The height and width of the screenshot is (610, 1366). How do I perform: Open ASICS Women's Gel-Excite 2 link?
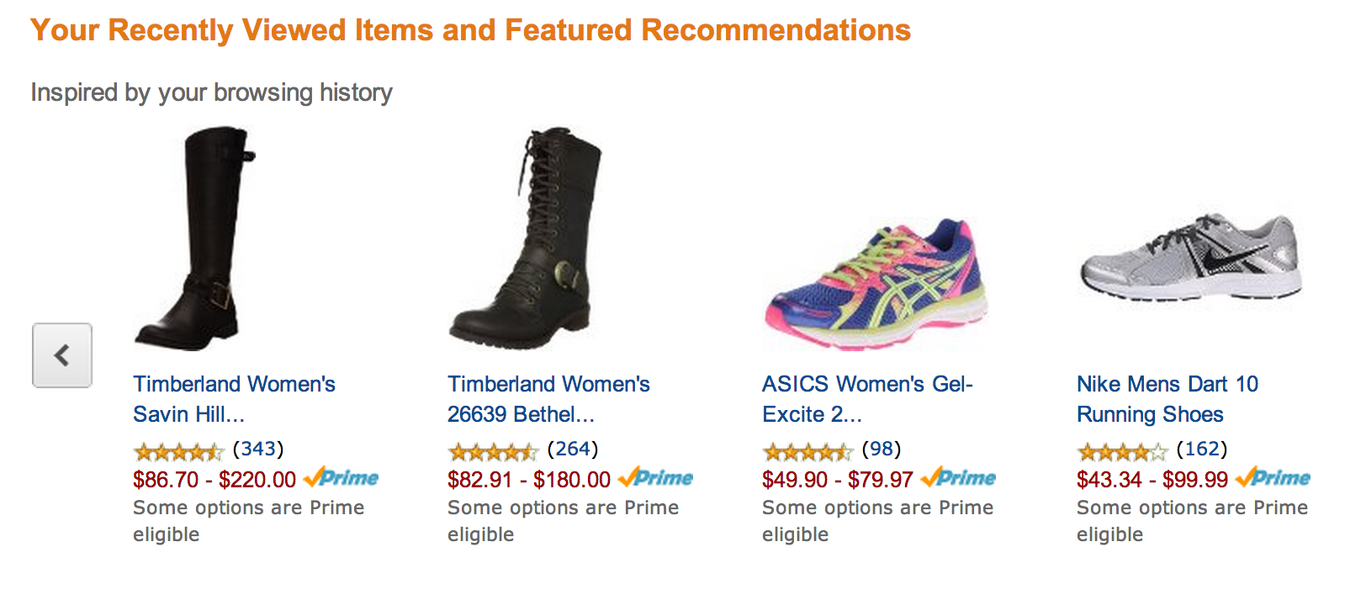[867, 399]
